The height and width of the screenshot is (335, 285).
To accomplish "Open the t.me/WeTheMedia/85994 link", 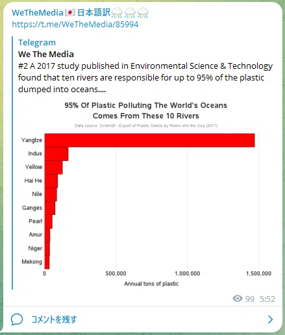I will (75, 24).
